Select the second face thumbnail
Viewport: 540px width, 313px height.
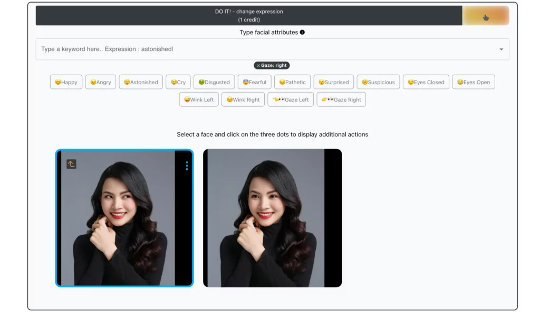pyautogui.click(x=272, y=218)
